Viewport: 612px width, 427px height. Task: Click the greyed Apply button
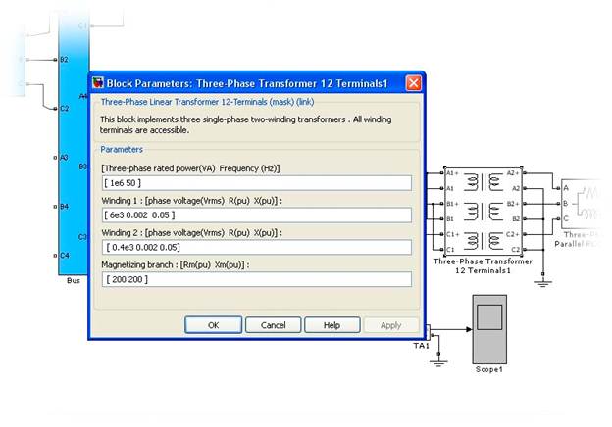point(390,325)
